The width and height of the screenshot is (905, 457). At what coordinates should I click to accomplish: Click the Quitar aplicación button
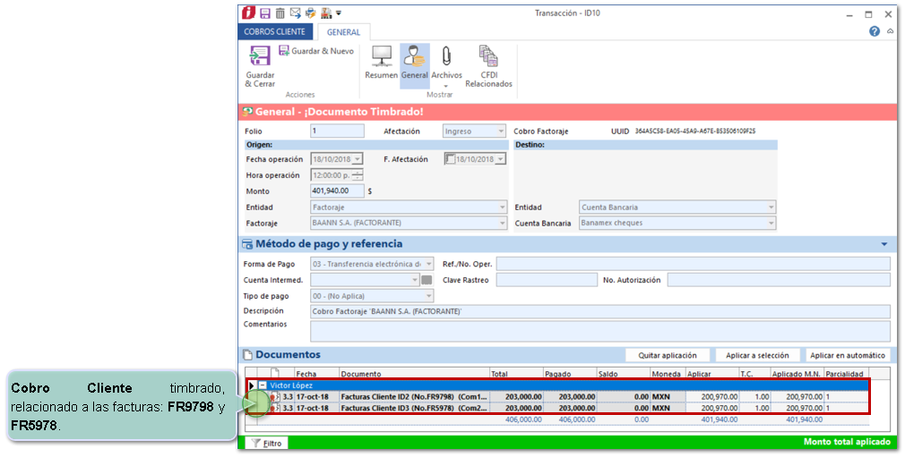(x=667, y=355)
